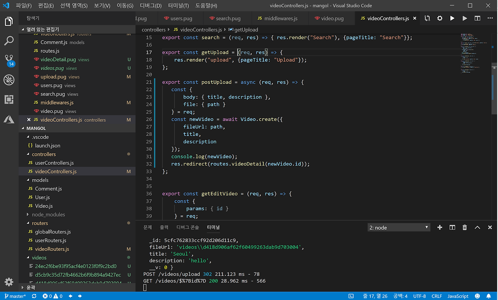Click the master* branch in status bar
The height and width of the screenshot is (300, 498).
point(15,296)
